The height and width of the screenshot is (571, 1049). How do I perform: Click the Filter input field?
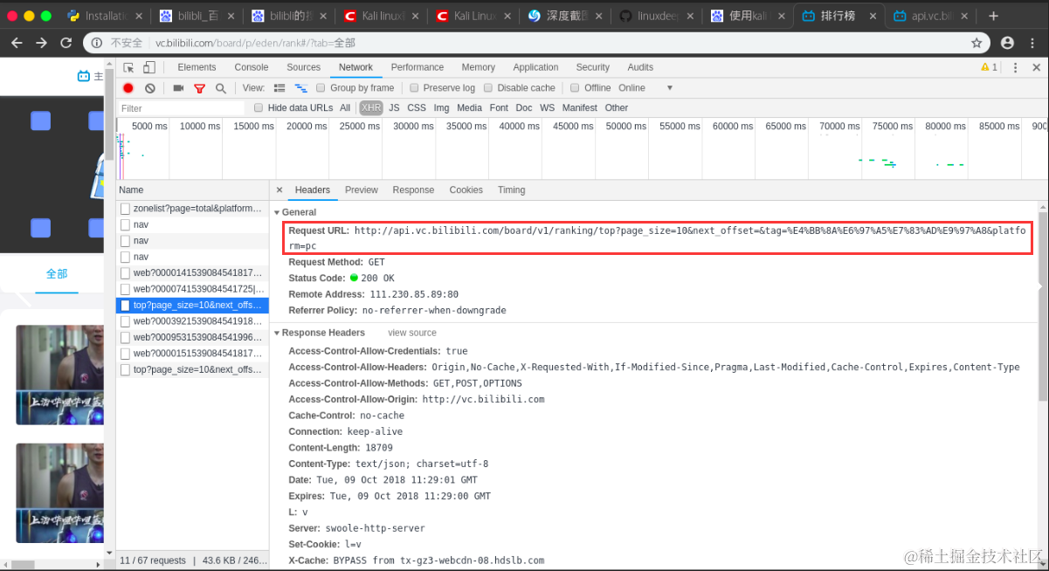tap(182, 108)
